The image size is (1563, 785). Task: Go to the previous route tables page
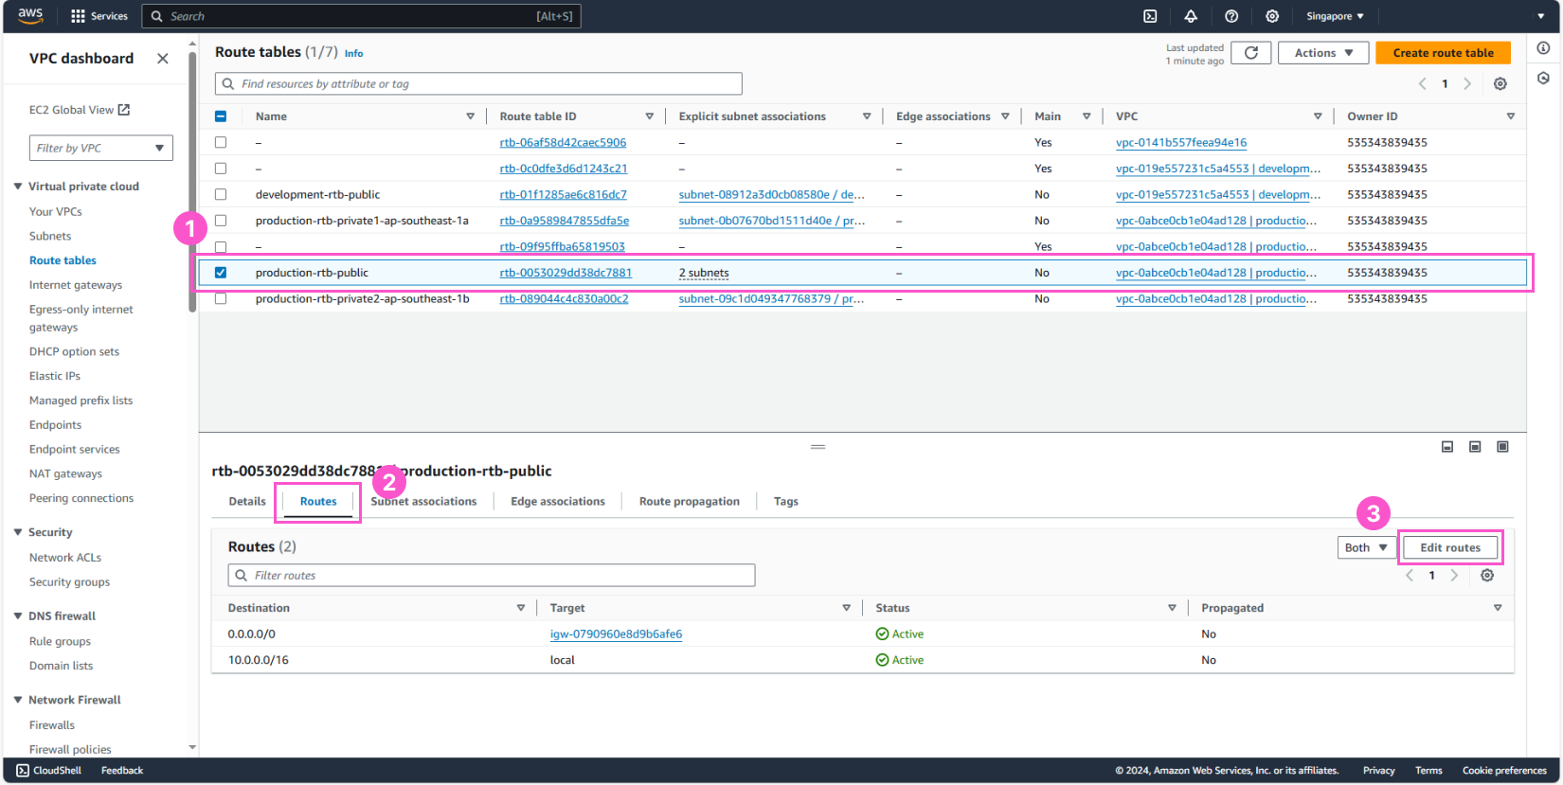click(x=1422, y=84)
